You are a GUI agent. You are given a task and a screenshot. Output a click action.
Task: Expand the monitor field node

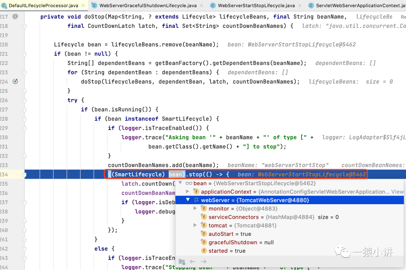[x=195, y=209]
